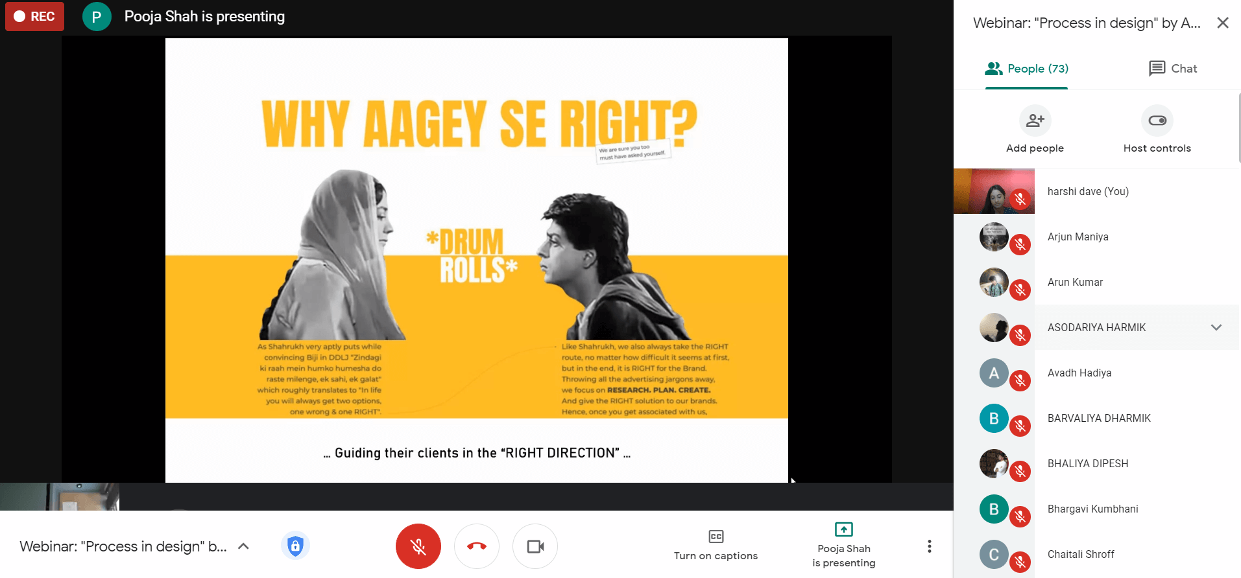The image size is (1241, 578).
Task: Click the Pooja Shah is presenting icon
Action: (843, 529)
